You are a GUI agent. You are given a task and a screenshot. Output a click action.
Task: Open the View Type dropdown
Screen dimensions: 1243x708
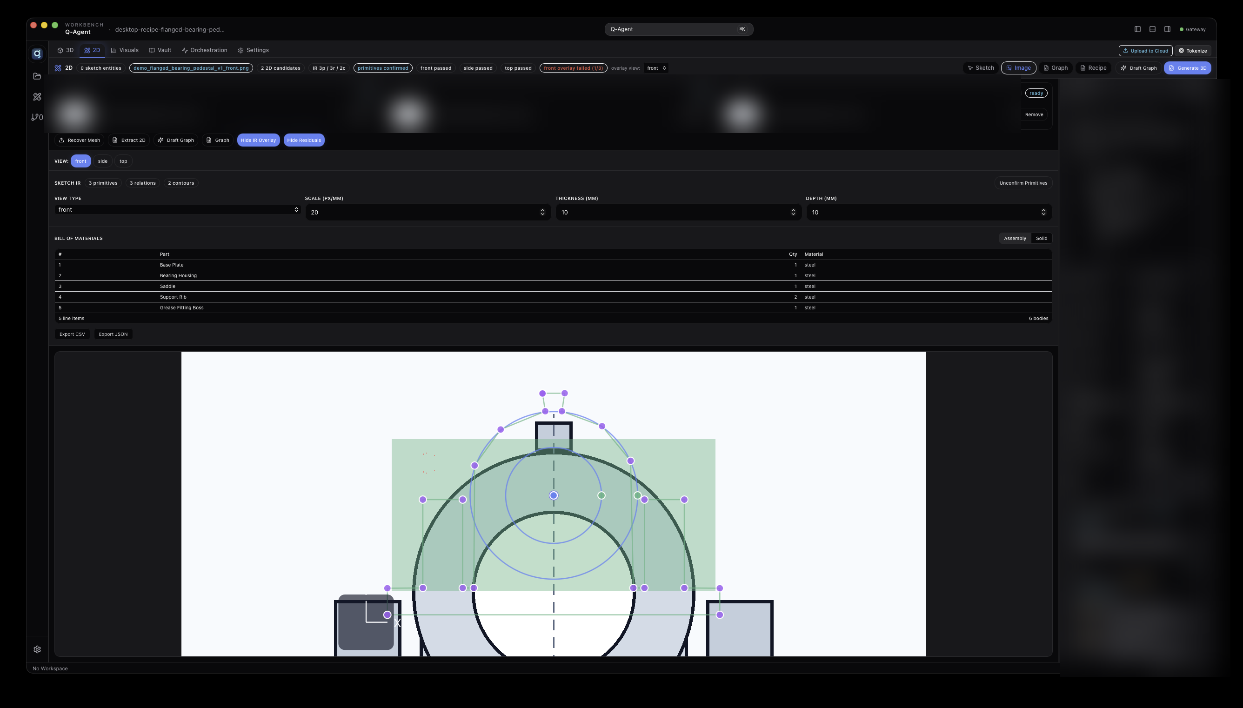tap(177, 210)
